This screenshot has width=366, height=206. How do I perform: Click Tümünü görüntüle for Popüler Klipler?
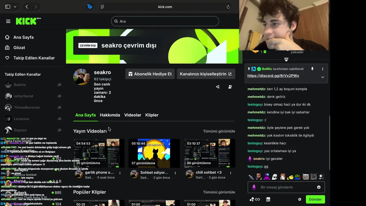(x=219, y=192)
